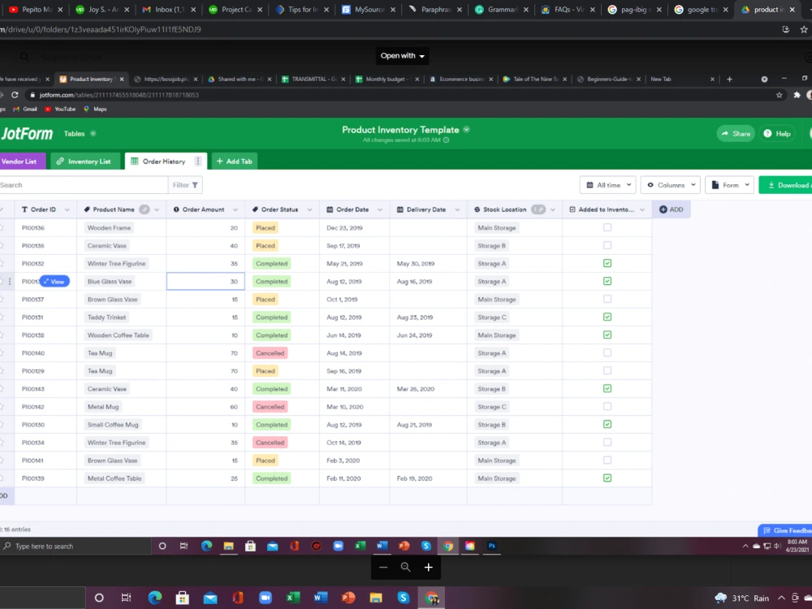Switch to the Monthly budget browser tab

pyautogui.click(x=386, y=80)
